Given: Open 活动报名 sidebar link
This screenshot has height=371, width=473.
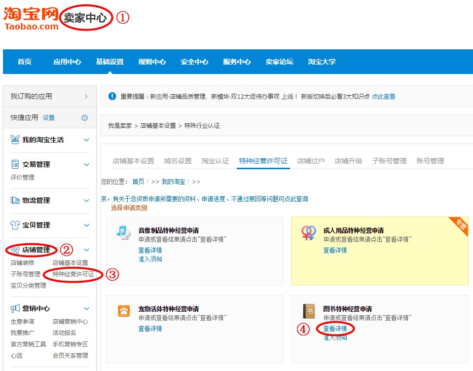Looking at the screenshot, I should tap(64, 333).
